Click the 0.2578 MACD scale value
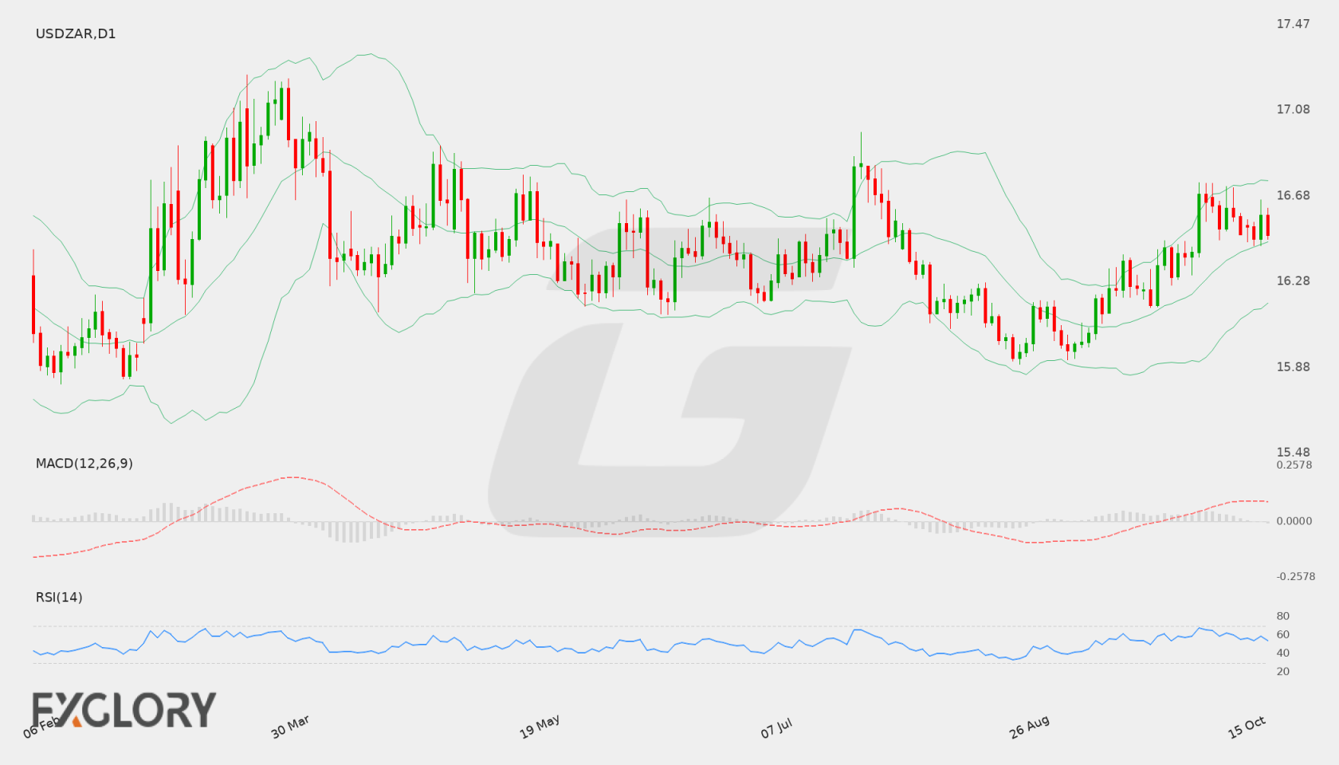Screen dimensions: 1339x765 1294,465
